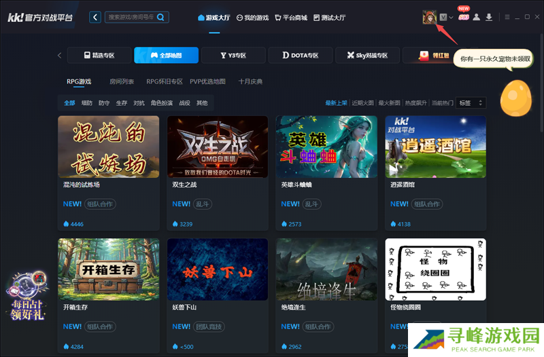The image size is (544, 357).
Task: Switch to PVP优选地图 sub-tab
Action: click(x=207, y=81)
